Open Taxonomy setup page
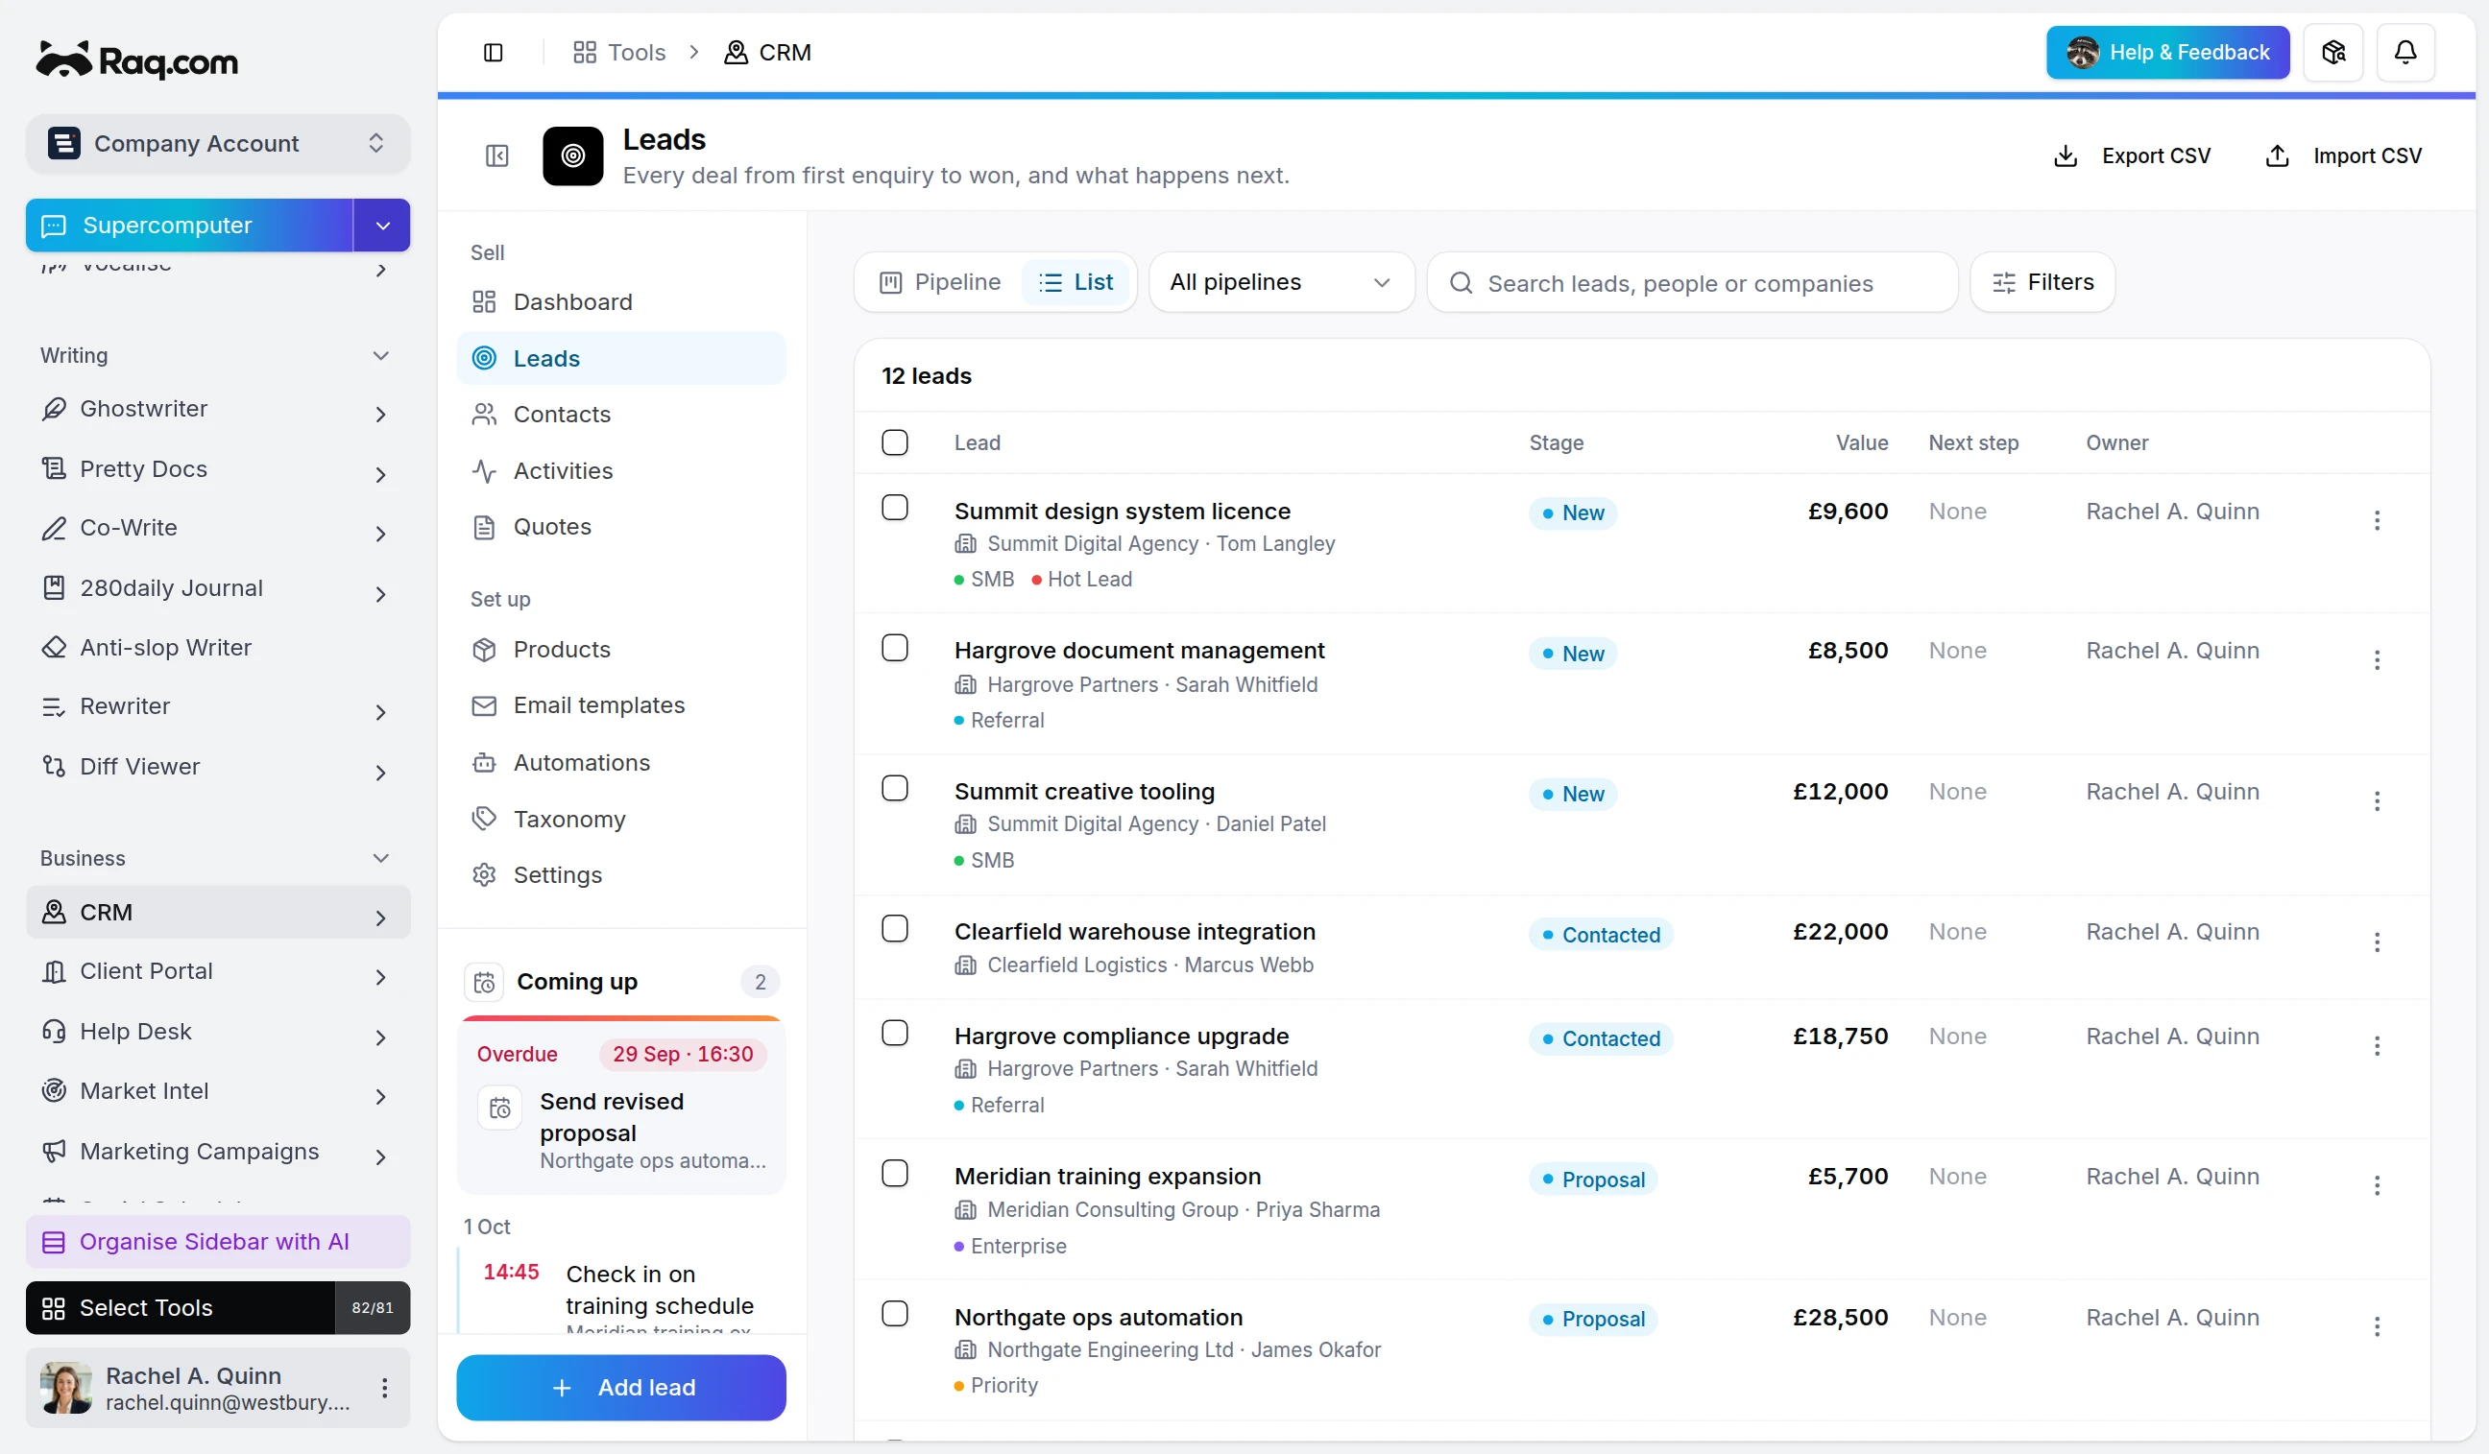Viewport: 2489px width, 1454px height. coord(621,820)
